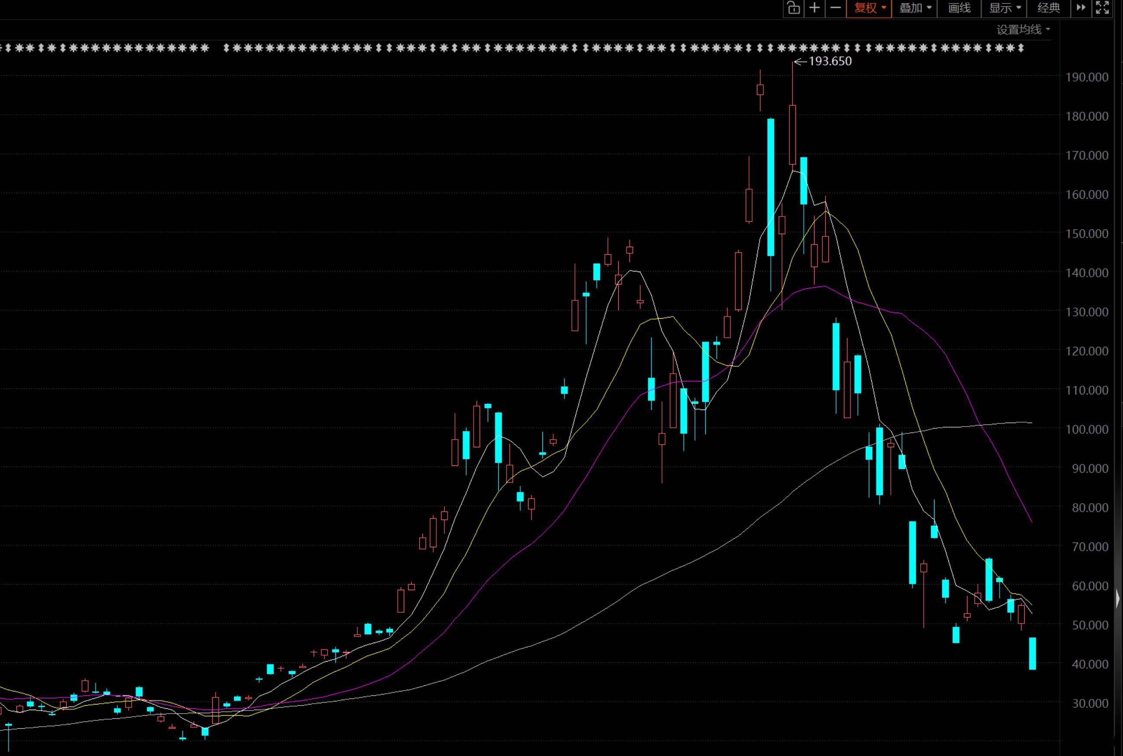Select the 画线 drawing tool button
The width and height of the screenshot is (1123, 756).
959,8
